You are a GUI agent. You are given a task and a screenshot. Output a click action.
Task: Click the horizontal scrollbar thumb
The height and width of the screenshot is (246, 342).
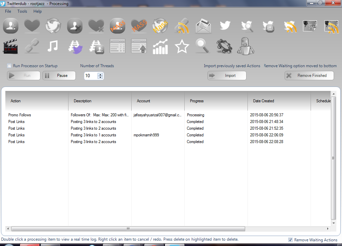(x=128, y=229)
